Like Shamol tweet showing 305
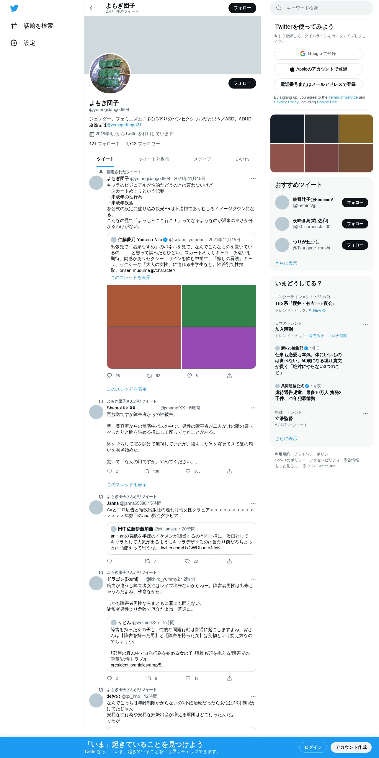This screenshot has height=758, width=379. (x=188, y=471)
